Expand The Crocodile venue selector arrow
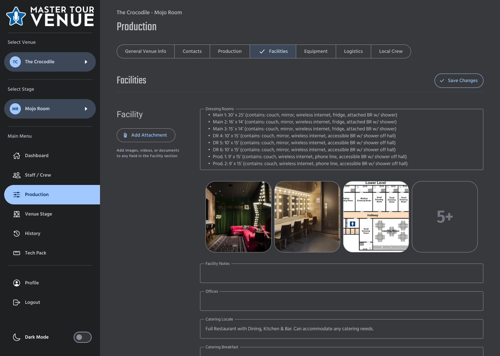This screenshot has height=356, width=500. 86,62
